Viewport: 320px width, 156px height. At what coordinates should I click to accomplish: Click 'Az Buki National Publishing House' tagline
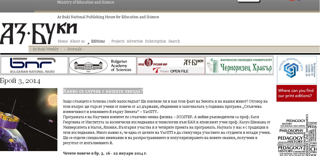pyautogui.click(x=108, y=17)
